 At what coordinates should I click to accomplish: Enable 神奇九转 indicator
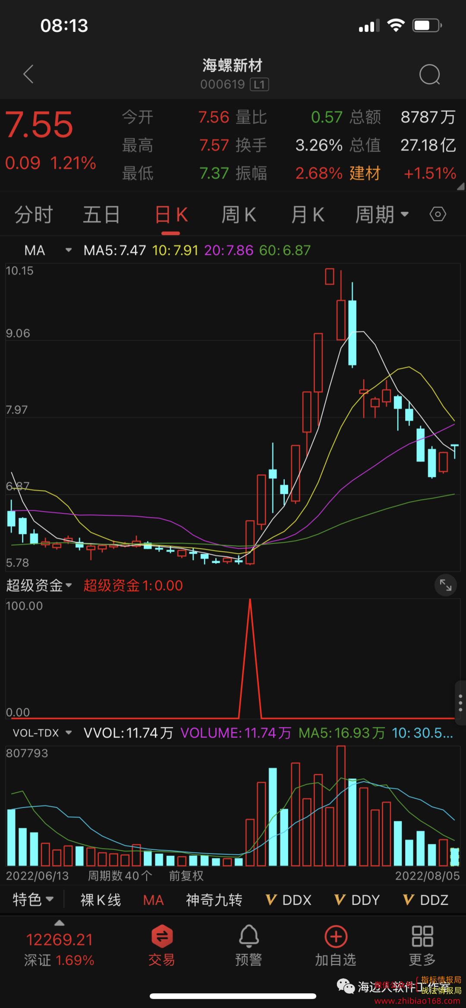[x=214, y=900]
